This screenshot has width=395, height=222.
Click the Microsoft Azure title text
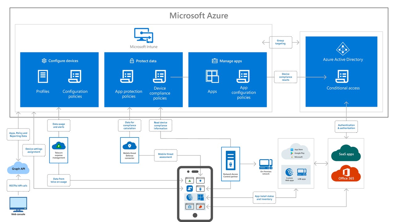(199, 15)
